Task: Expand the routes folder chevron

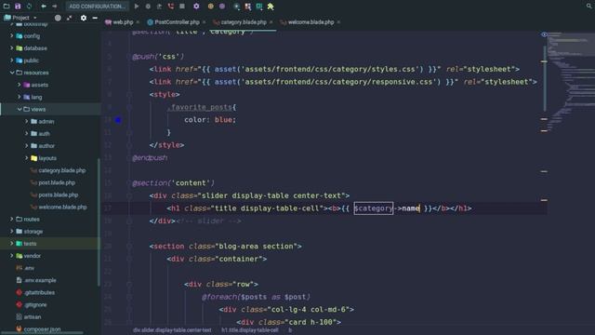Action: [12, 219]
